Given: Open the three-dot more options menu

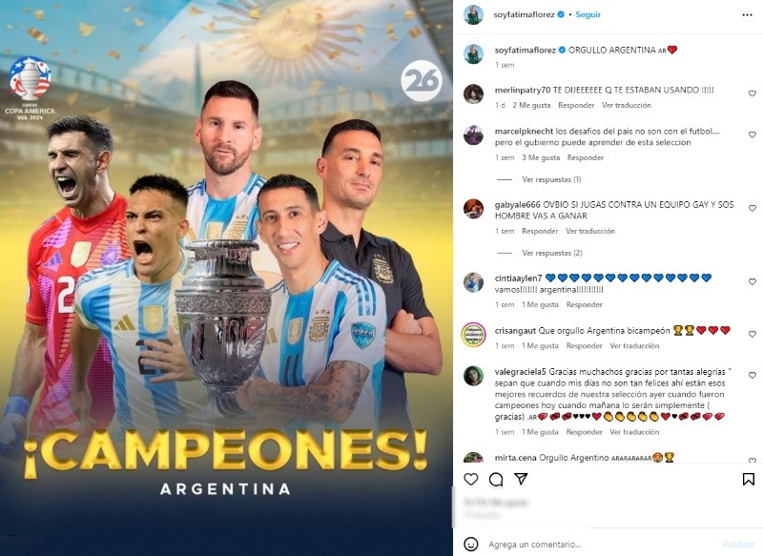Looking at the screenshot, I should 748,15.
